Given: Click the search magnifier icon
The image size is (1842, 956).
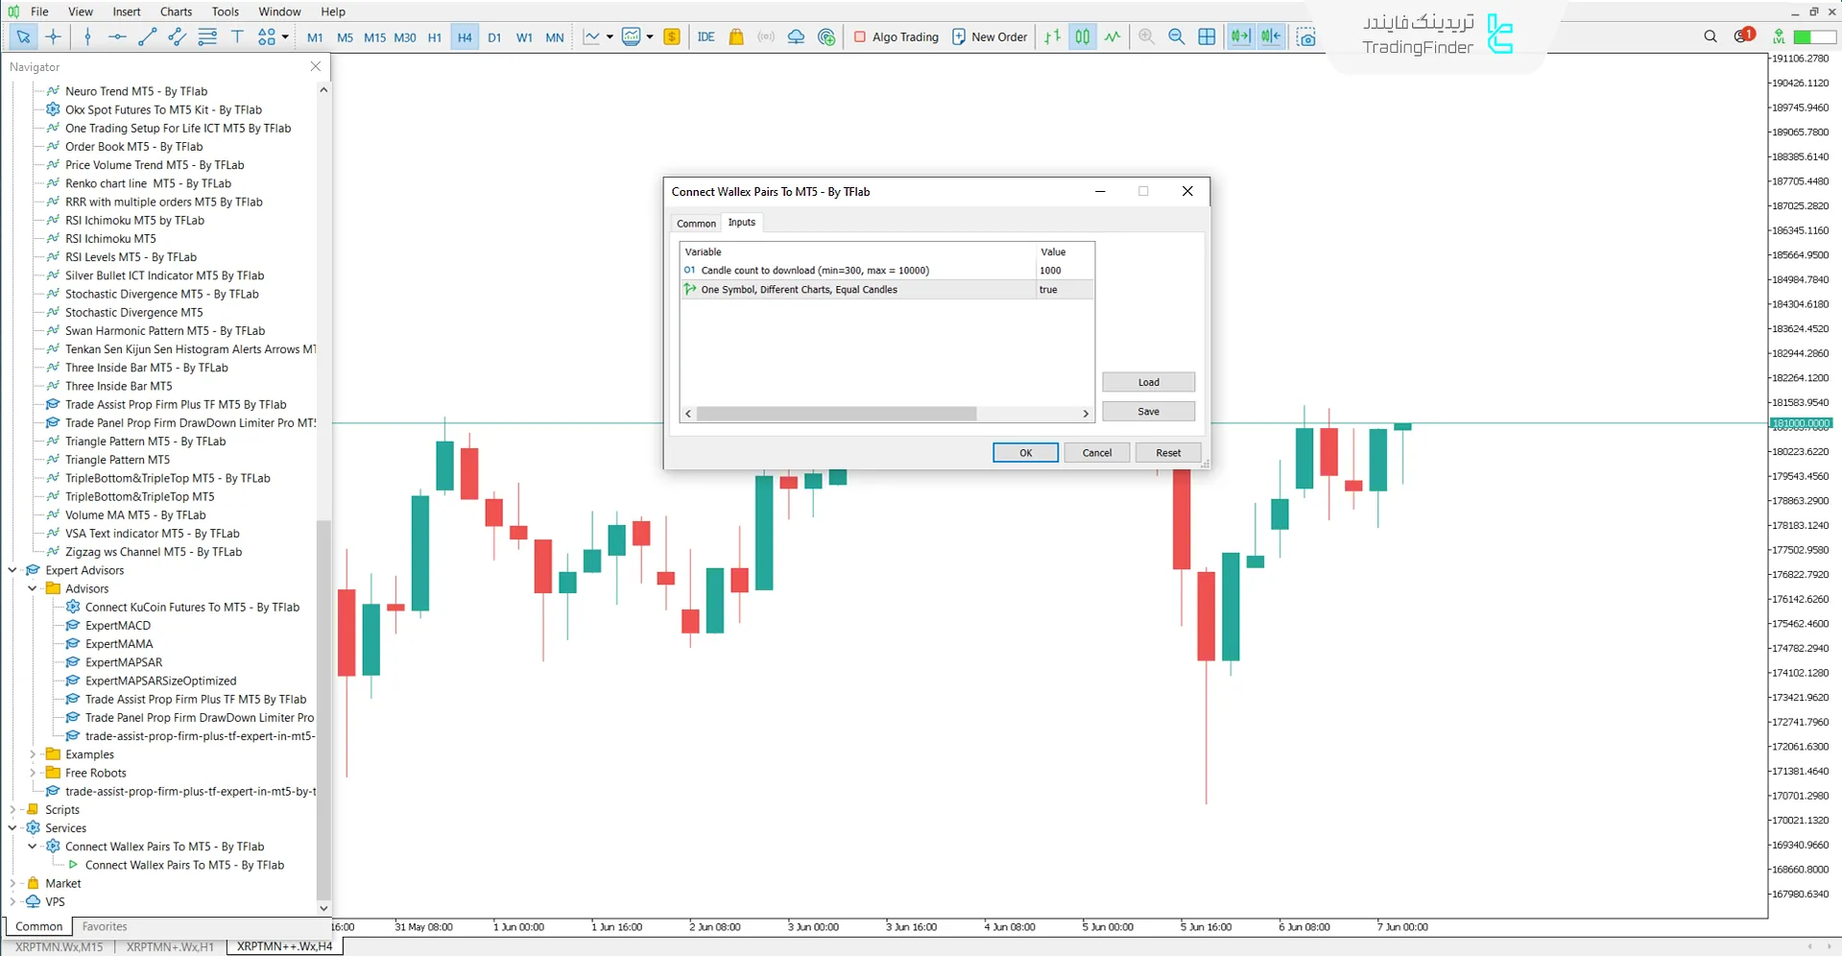Looking at the screenshot, I should click(1710, 36).
